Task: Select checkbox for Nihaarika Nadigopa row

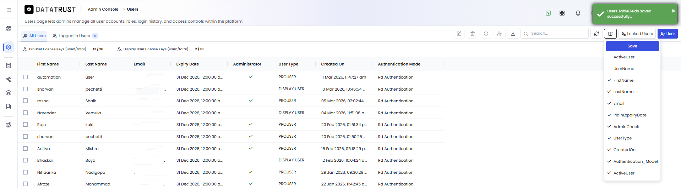Action: [x=25, y=172]
